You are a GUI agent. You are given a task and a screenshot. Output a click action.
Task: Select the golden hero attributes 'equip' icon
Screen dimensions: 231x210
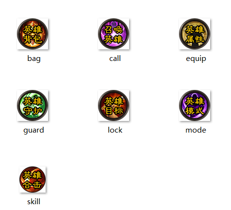(195, 34)
